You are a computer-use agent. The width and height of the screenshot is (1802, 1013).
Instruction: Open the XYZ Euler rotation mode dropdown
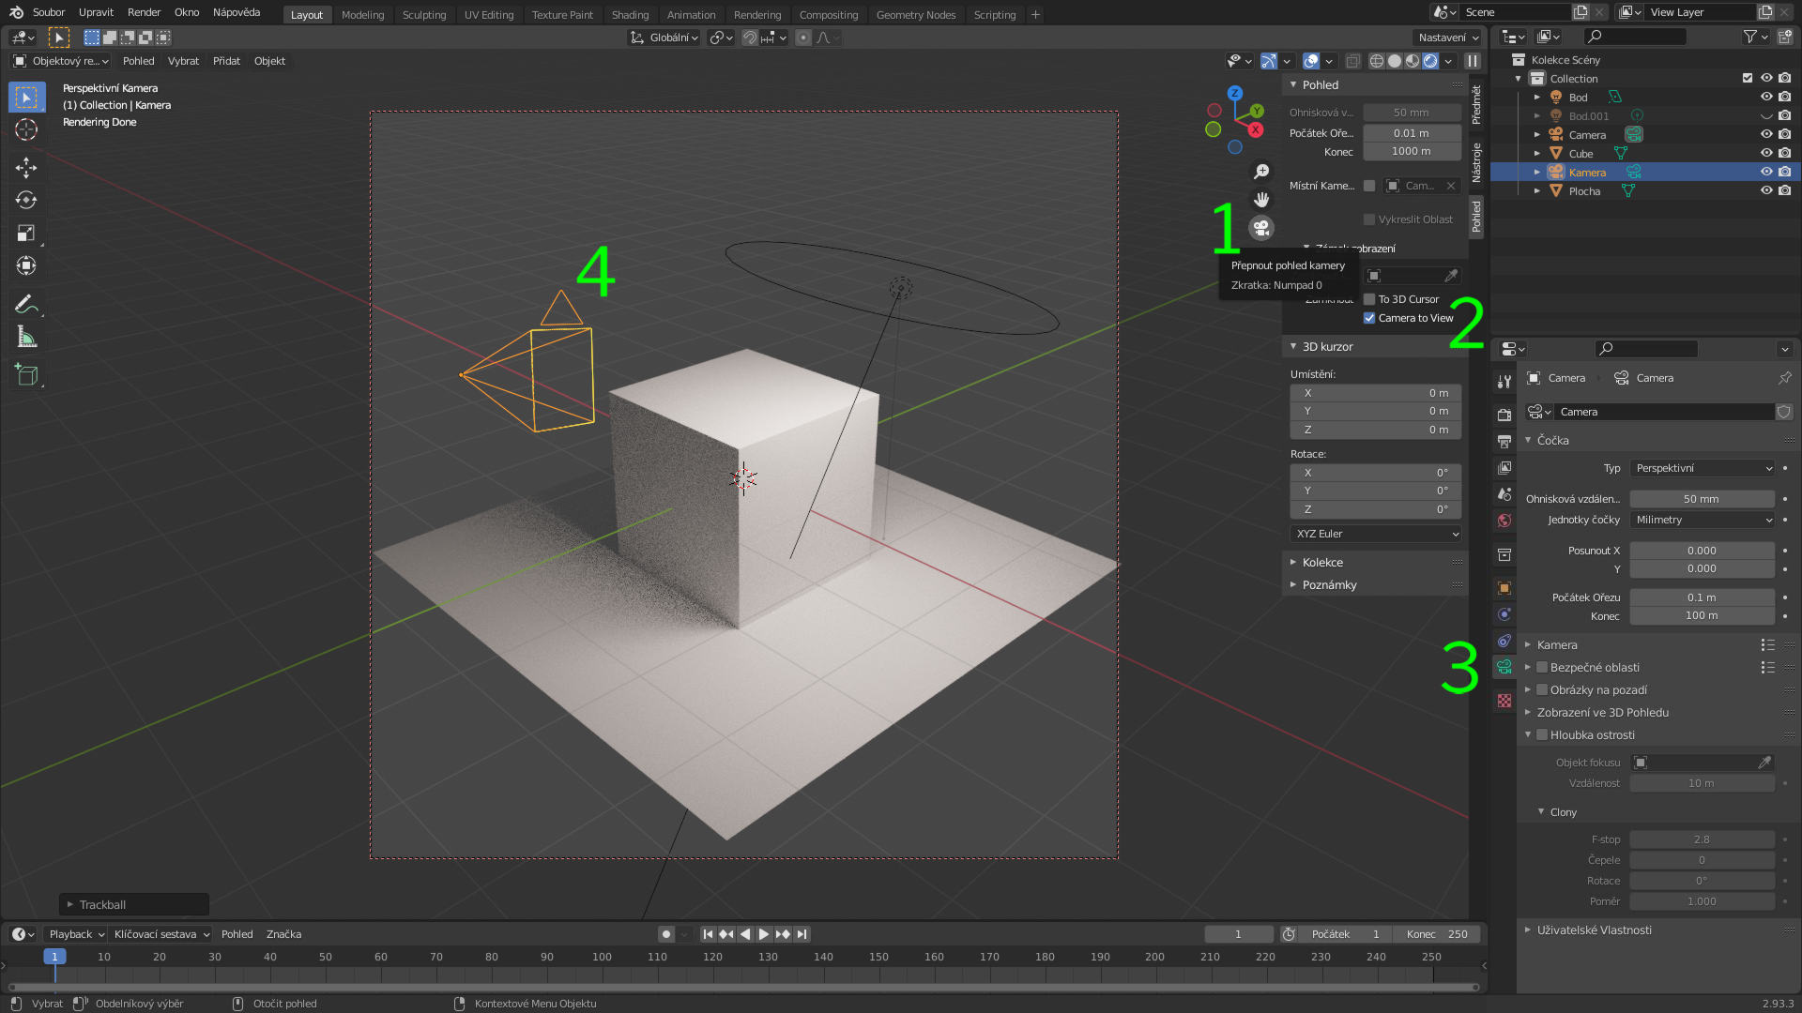(1376, 534)
